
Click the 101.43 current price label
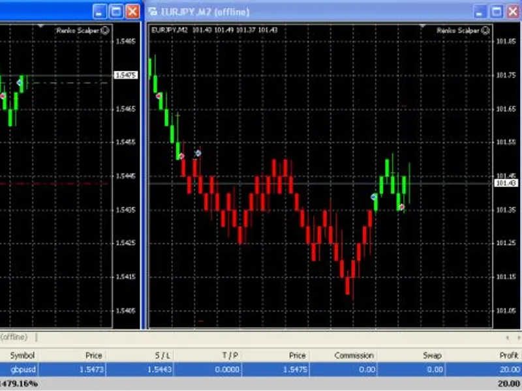click(505, 183)
